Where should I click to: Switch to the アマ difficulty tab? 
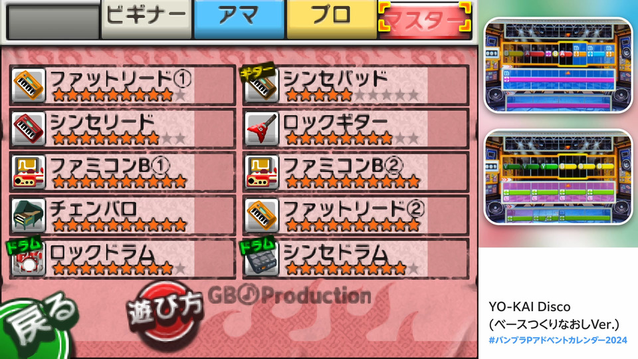[x=239, y=19]
